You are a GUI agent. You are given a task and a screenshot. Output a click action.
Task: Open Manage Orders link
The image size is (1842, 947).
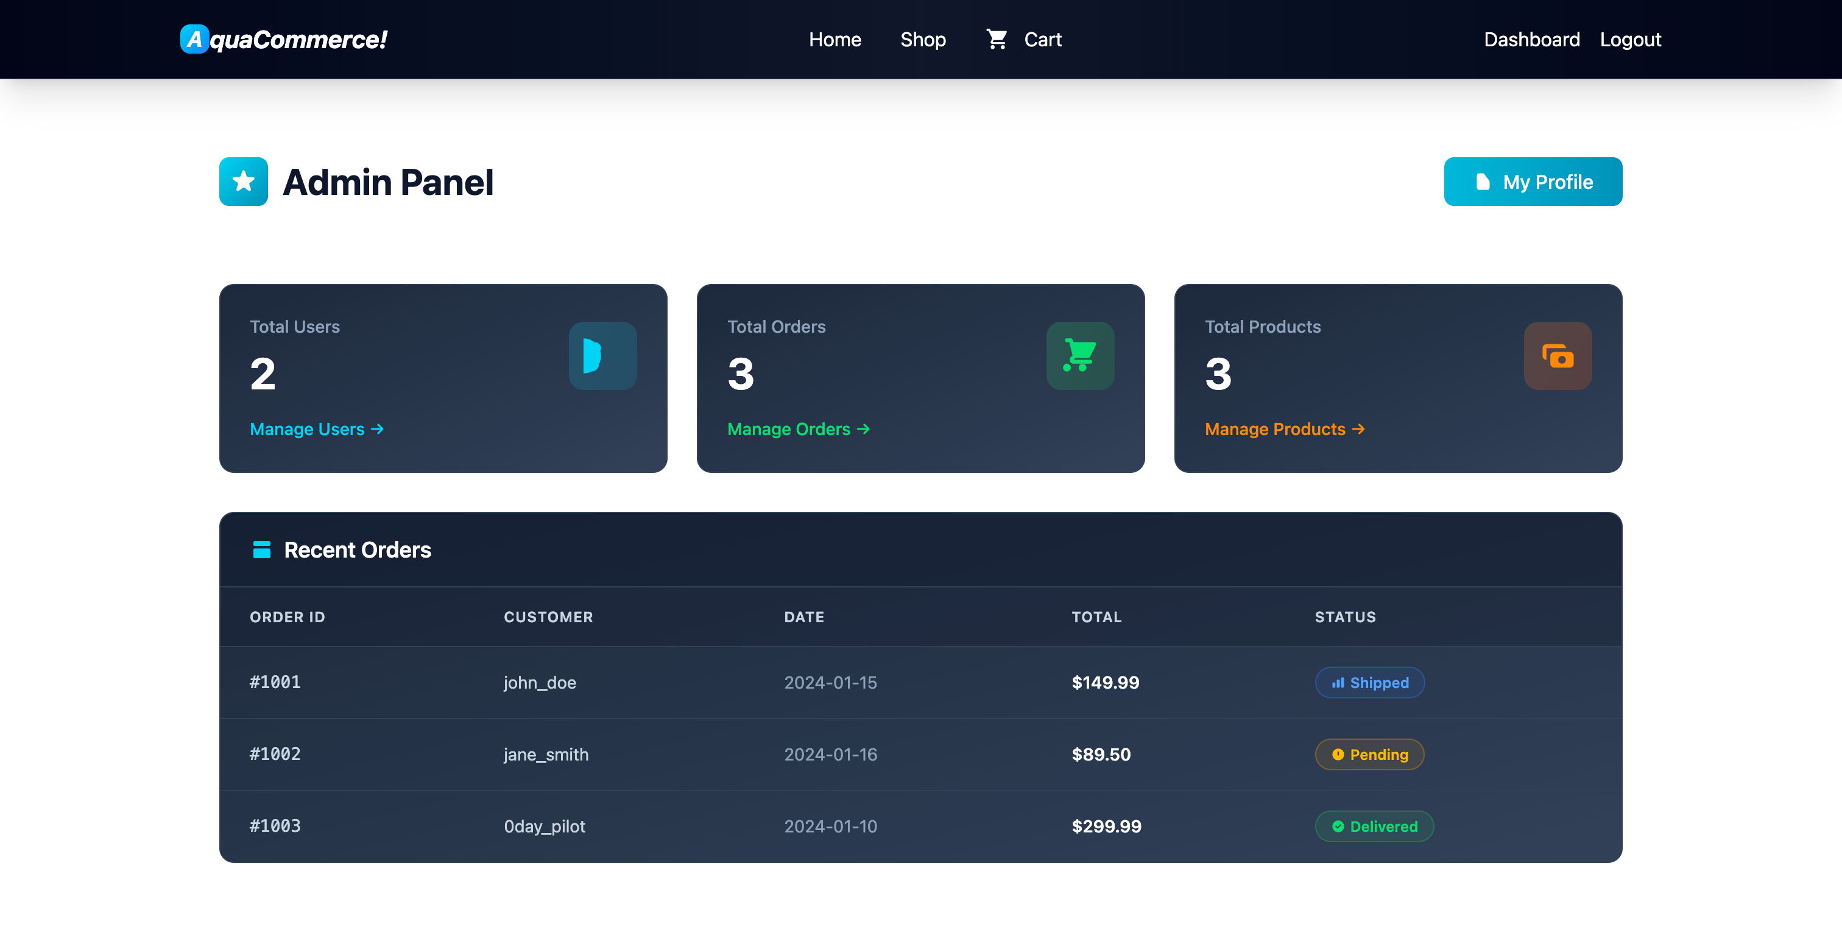coord(798,429)
